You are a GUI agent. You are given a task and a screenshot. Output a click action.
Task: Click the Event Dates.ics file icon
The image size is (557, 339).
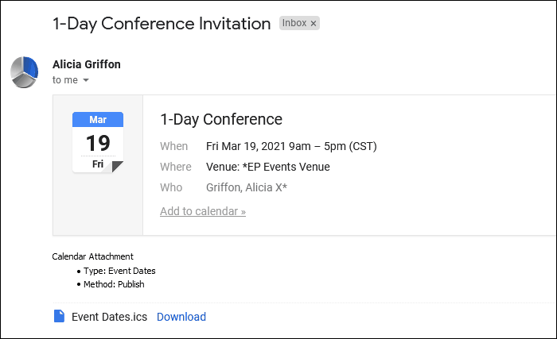point(59,316)
